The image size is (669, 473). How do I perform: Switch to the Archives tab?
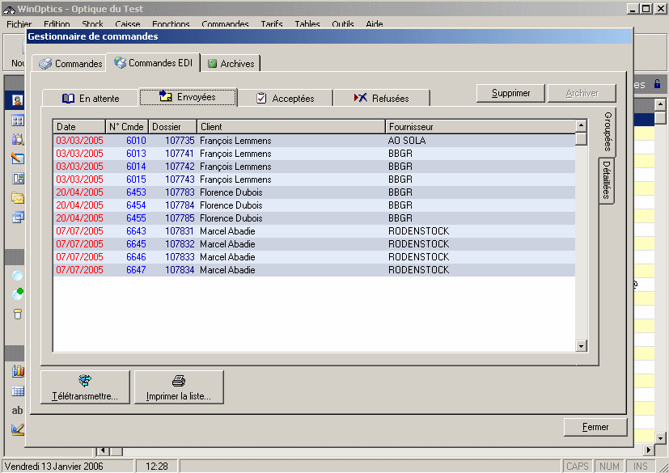tap(230, 64)
